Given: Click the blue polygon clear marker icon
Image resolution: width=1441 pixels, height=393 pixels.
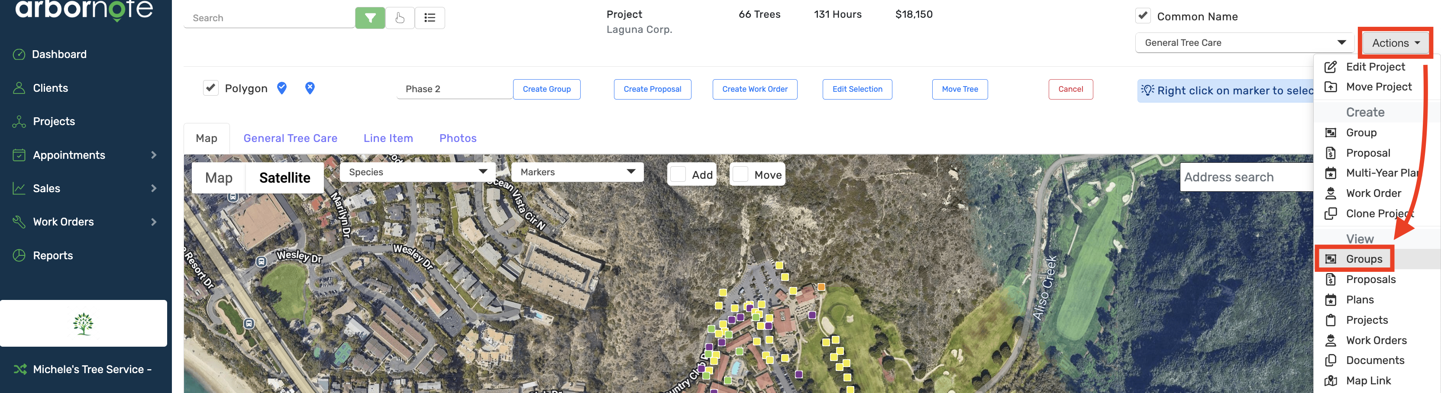Looking at the screenshot, I should coord(310,88).
